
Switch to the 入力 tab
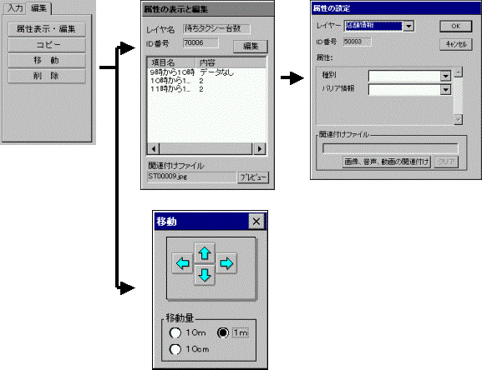[15, 8]
